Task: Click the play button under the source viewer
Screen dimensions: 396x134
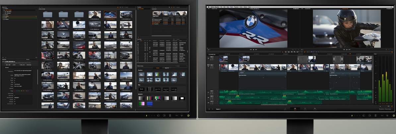Action: [254, 50]
